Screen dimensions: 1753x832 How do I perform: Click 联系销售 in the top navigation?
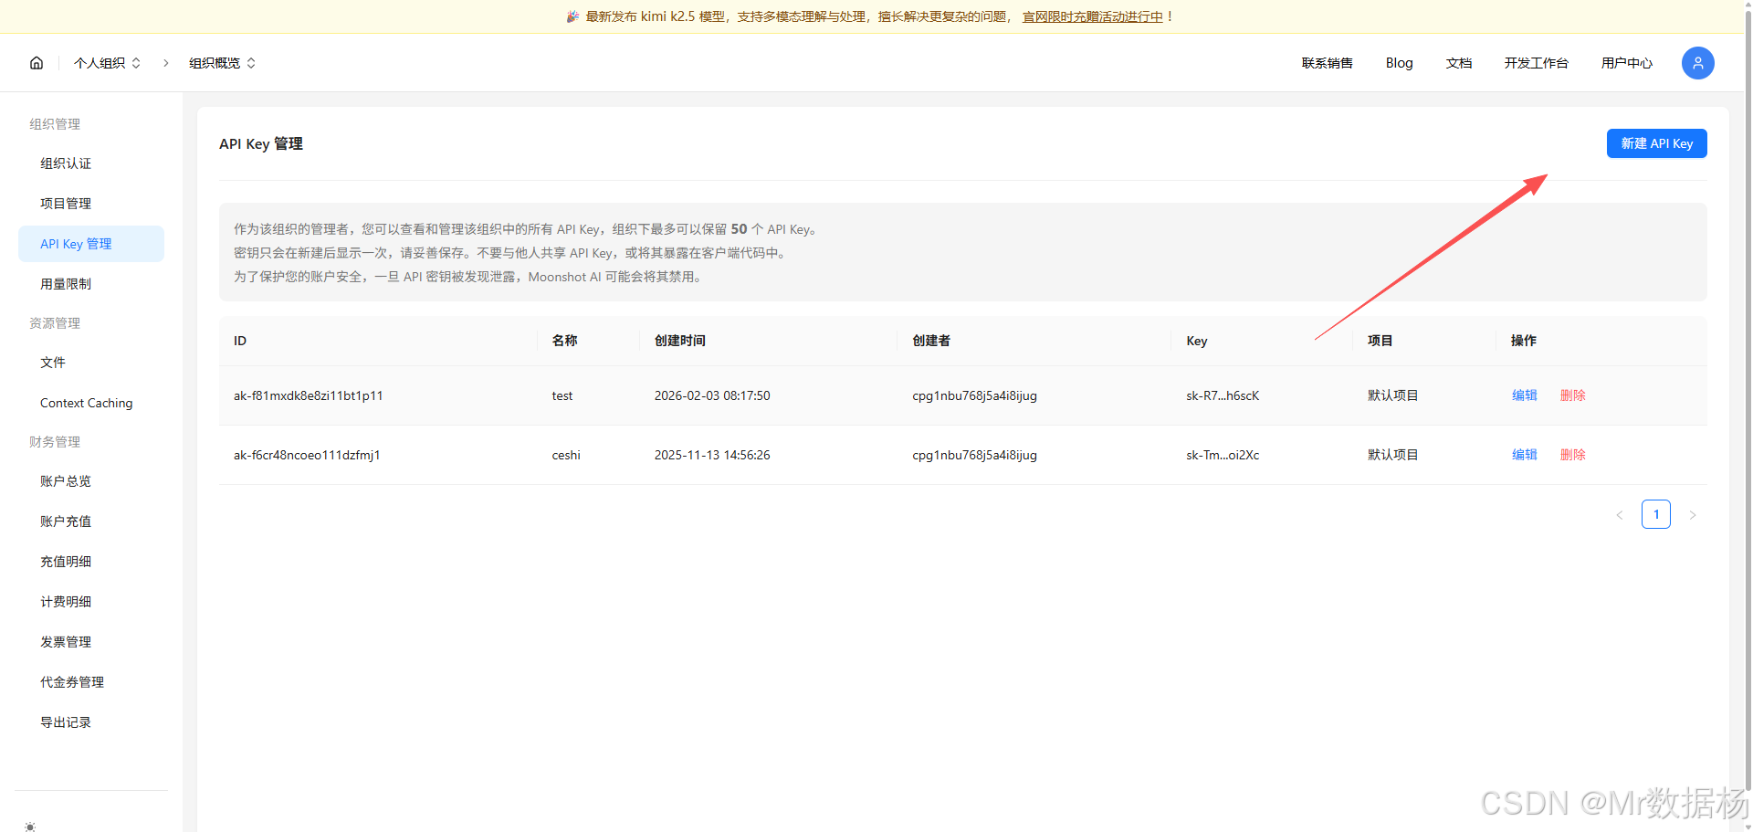click(x=1328, y=63)
